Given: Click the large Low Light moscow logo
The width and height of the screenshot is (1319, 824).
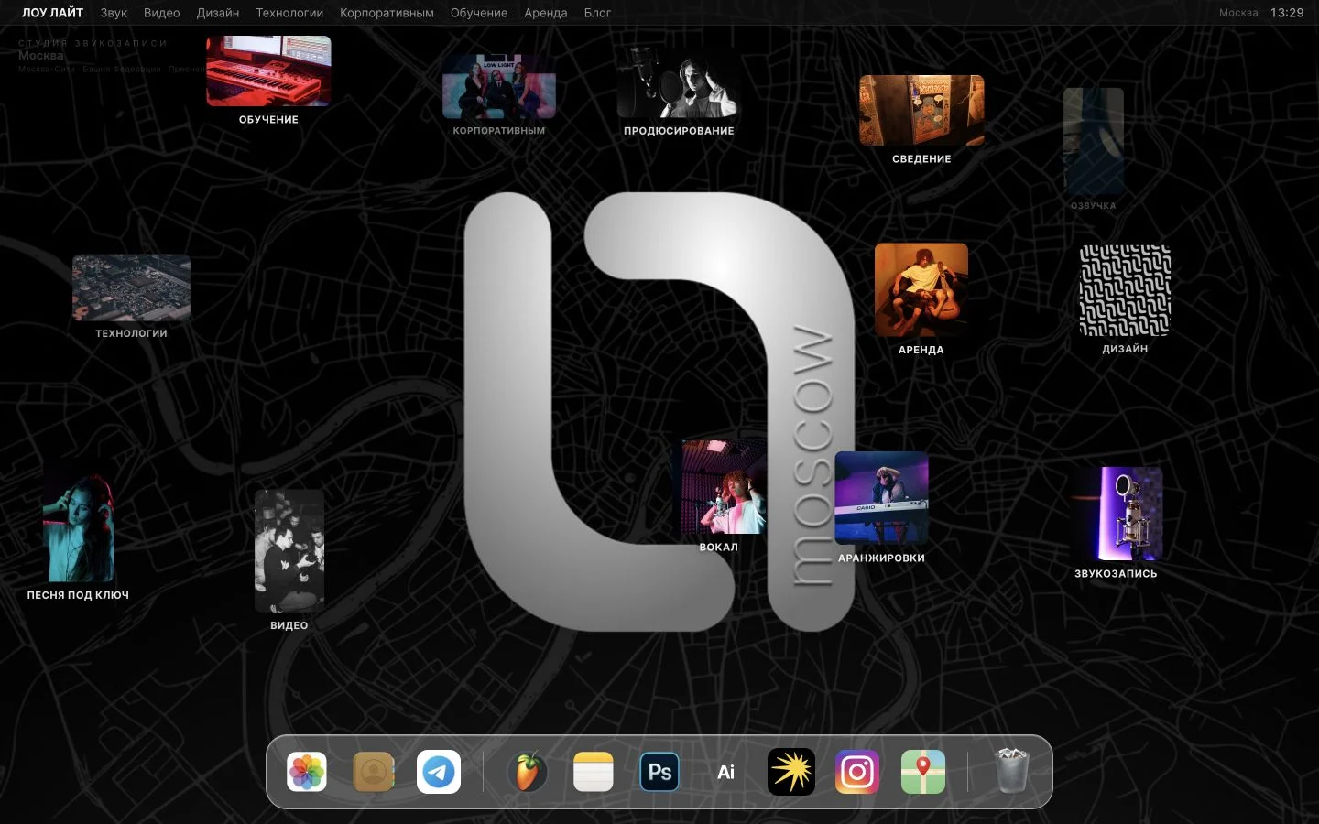Looking at the screenshot, I should [x=659, y=411].
